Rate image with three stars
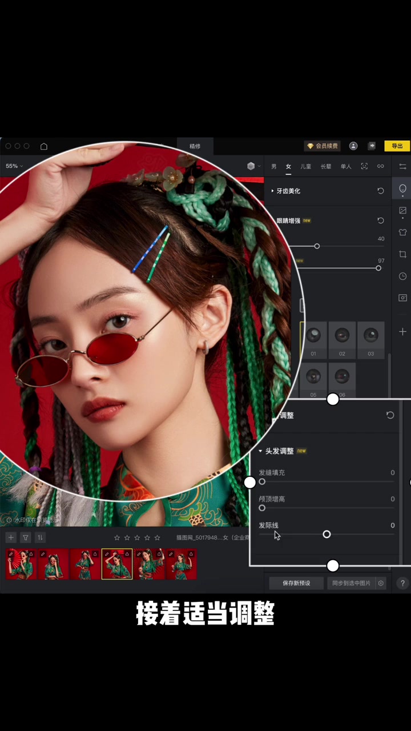This screenshot has height=731, width=411. (137, 537)
